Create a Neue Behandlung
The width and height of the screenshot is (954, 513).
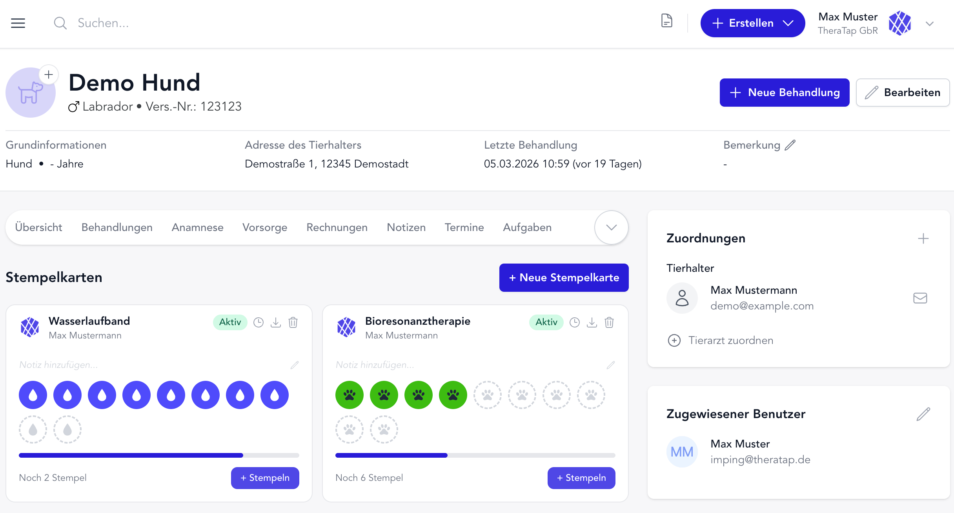(784, 93)
